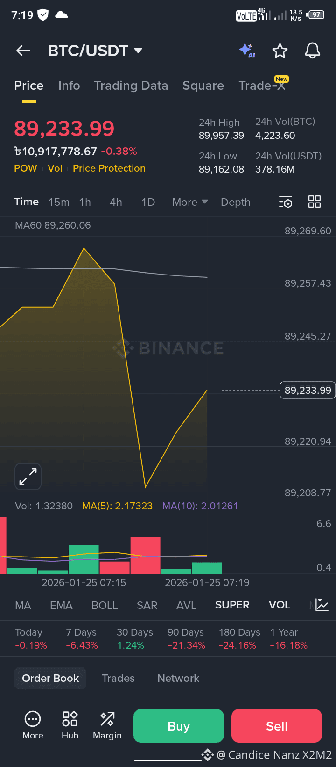
Task: Tap the red Sell button
Action: [277, 726]
